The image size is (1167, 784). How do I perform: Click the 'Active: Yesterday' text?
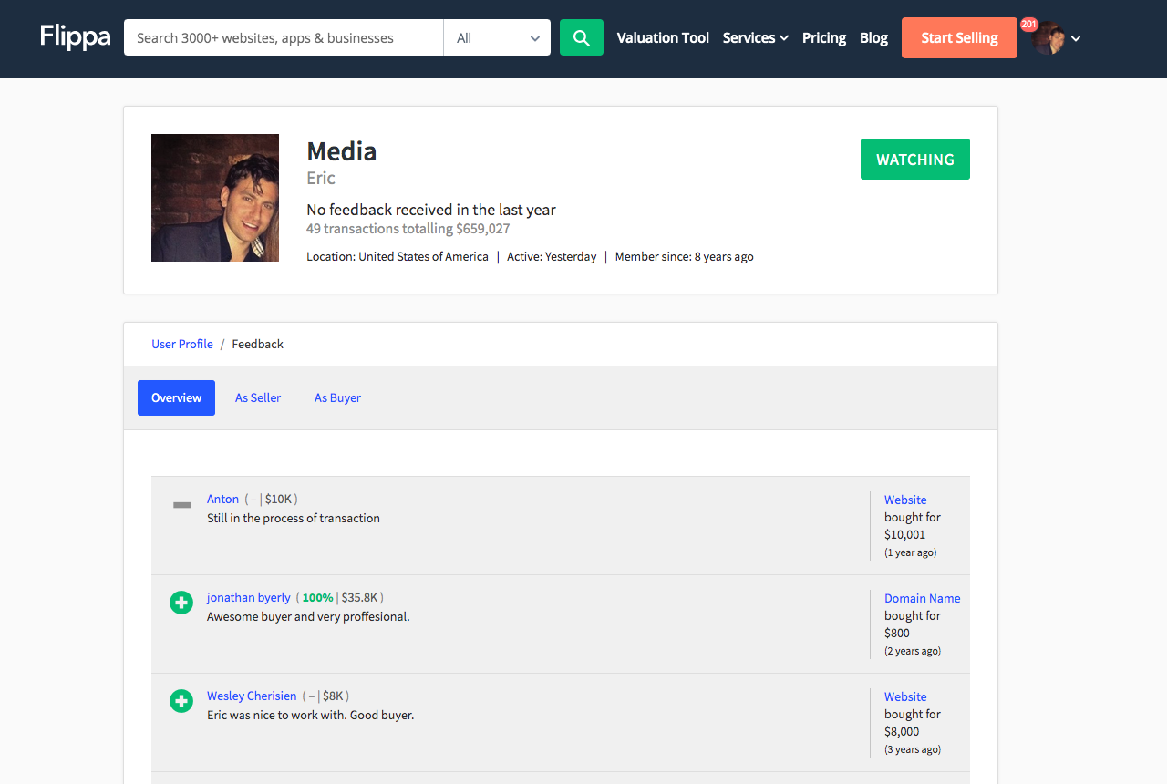pos(552,256)
